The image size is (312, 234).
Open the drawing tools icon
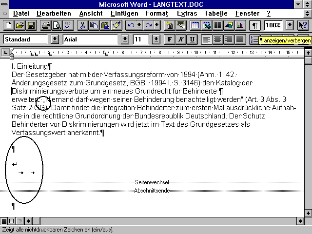(x=229, y=25)
